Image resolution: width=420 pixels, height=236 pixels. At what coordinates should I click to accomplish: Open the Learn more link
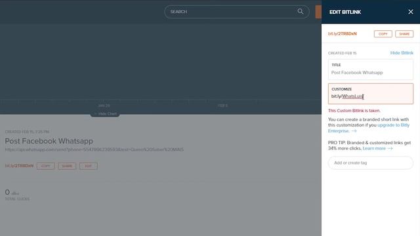[377, 149]
